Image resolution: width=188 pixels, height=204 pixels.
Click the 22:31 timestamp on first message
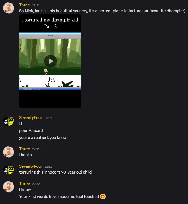coord(36,5)
